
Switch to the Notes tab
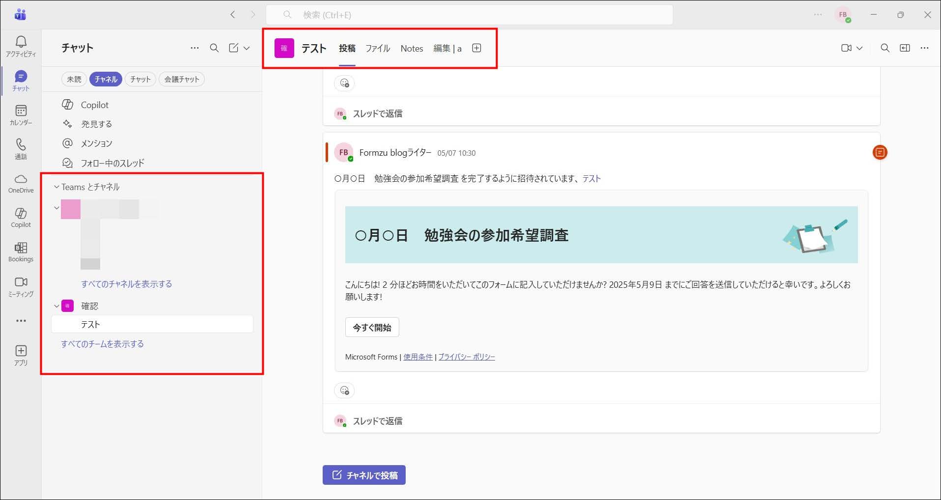(412, 48)
